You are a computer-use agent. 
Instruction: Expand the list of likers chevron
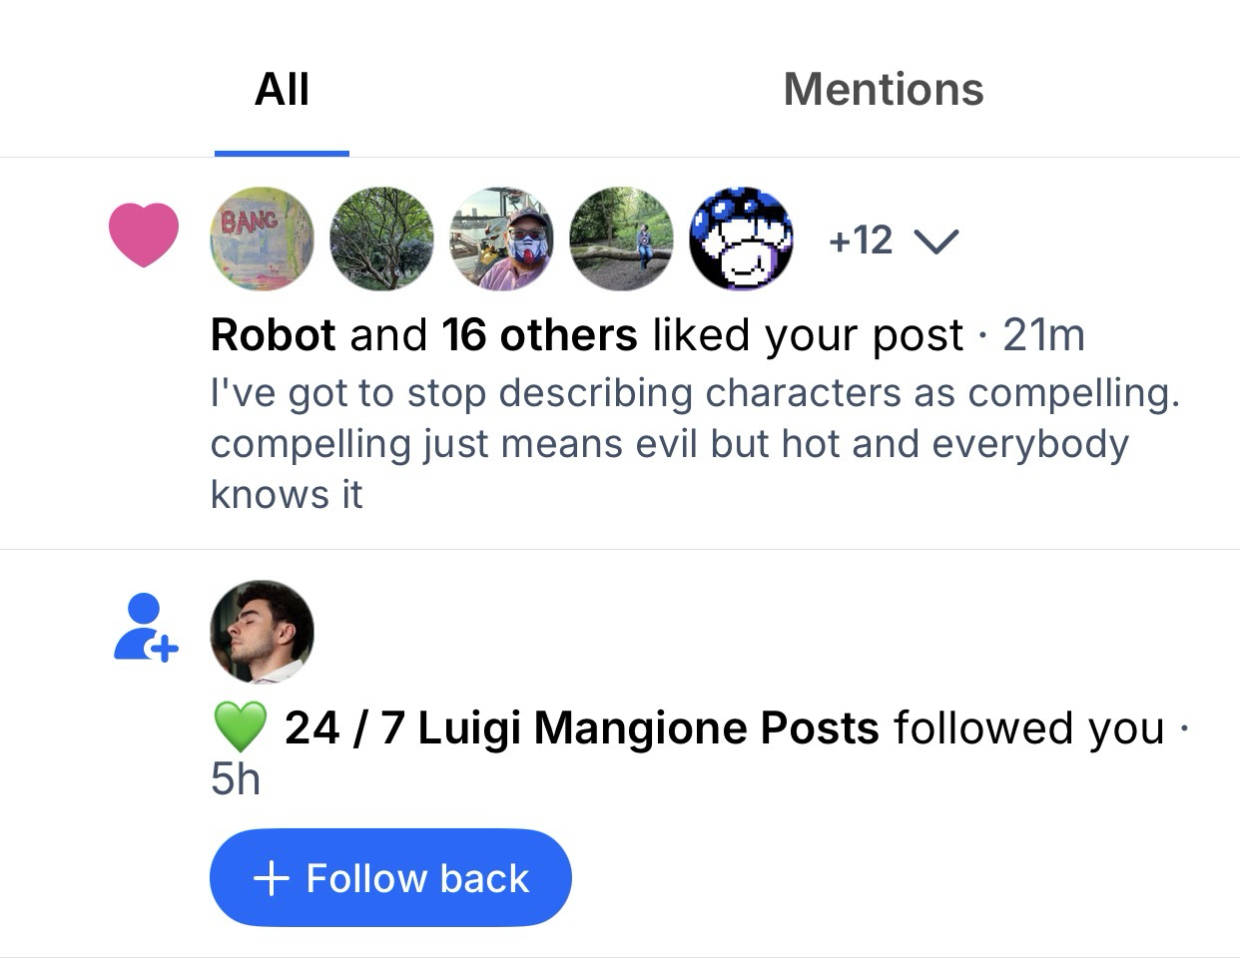click(937, 241)
